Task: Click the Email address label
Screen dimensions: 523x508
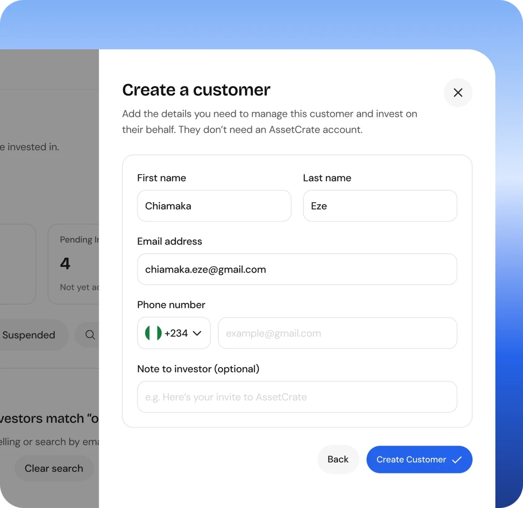Action: [169, 241]
